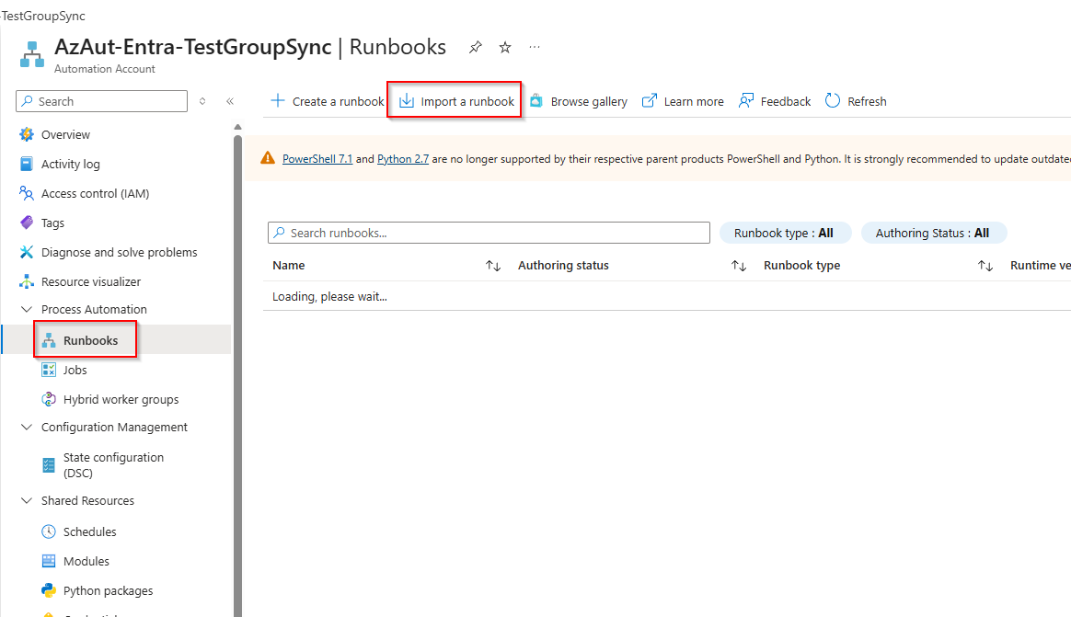Click the Runbook type column header

pyautogui.click(x=802, y=266)
